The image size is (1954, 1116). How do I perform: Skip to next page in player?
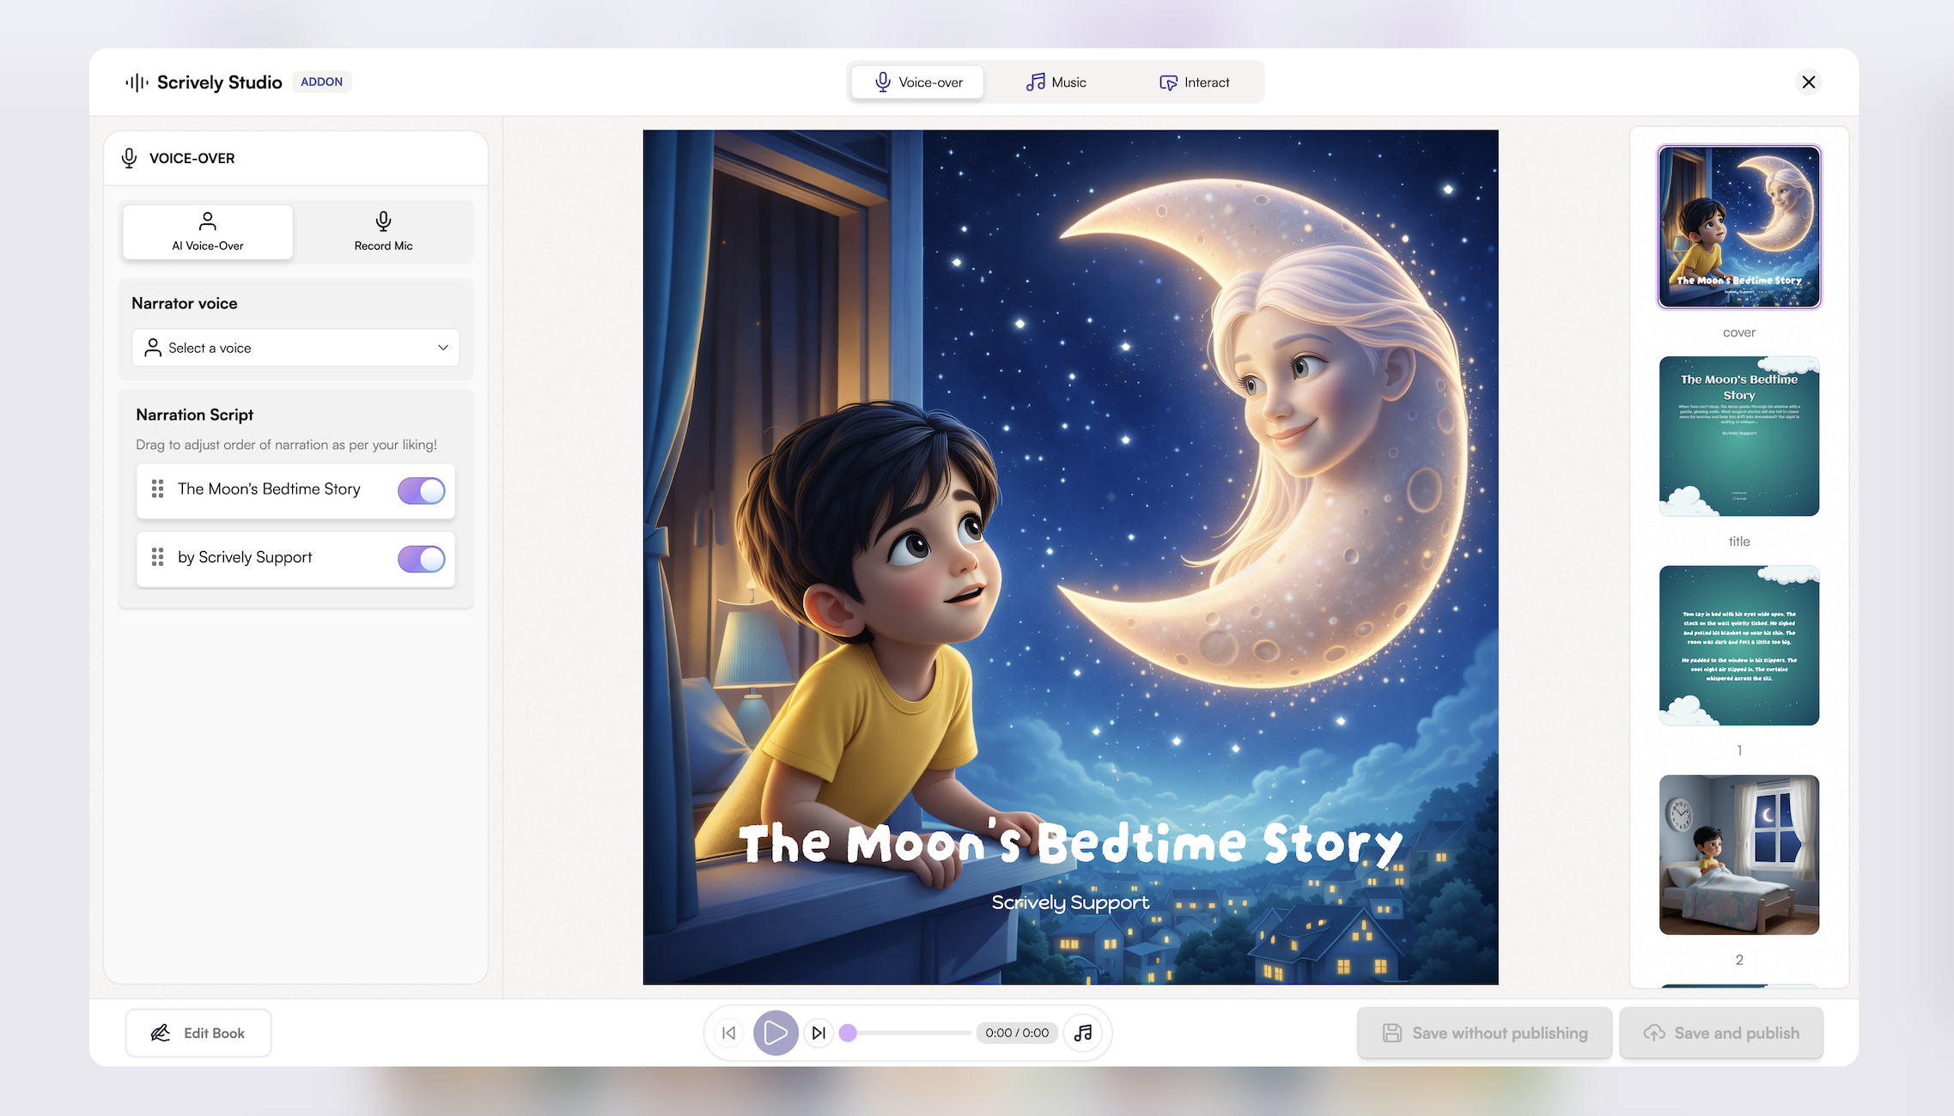click(x=819, y=1033)
